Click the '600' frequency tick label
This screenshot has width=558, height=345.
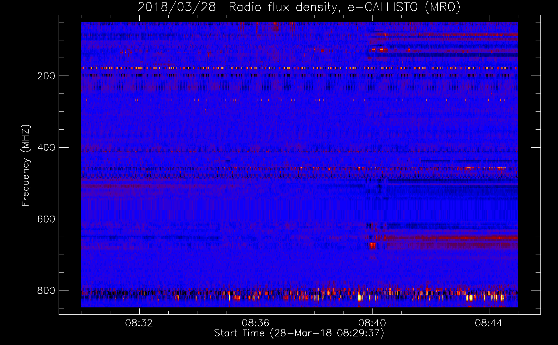pos(46,219)
